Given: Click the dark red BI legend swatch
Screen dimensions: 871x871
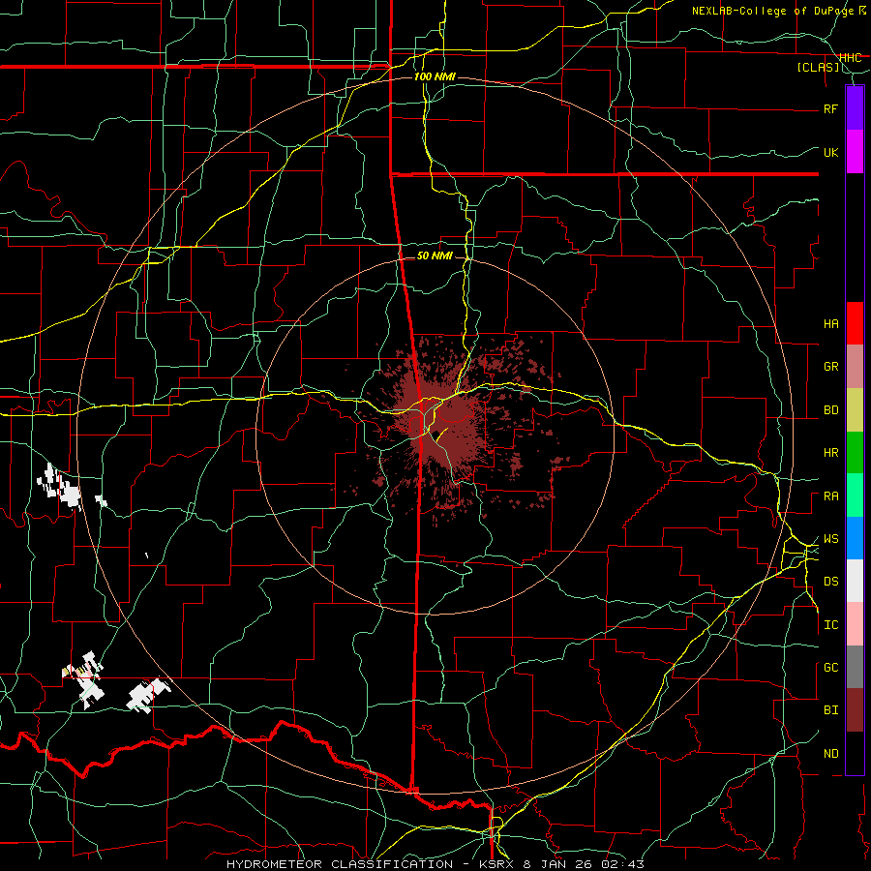Looking at the screenshot, I should point(855,710).
